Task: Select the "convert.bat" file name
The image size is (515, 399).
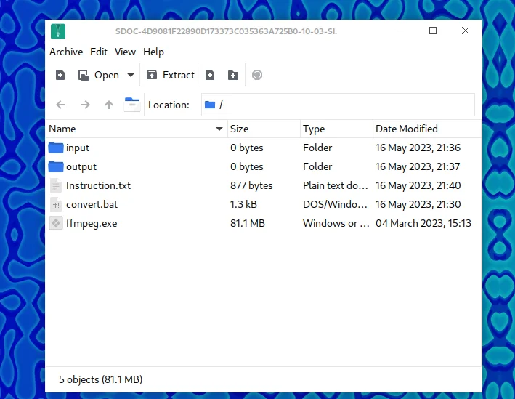Action: click(x=92, y=204)
